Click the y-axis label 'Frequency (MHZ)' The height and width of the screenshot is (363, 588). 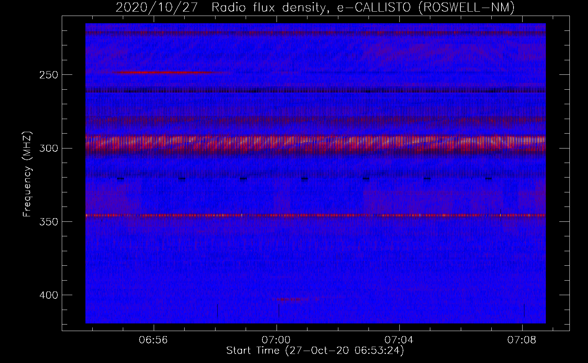pos(27,174)
